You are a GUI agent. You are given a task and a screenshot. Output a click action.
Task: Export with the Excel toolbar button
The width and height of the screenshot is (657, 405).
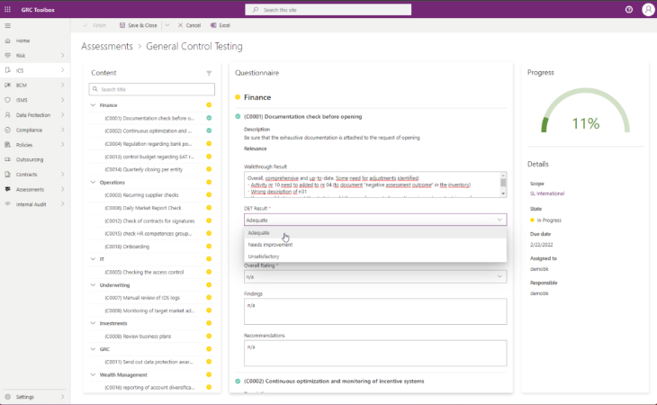pos(220,25)
